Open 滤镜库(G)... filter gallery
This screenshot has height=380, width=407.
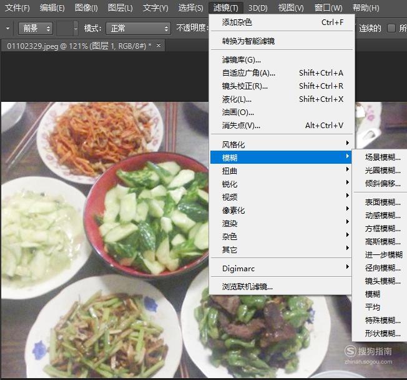pos(282,60)
